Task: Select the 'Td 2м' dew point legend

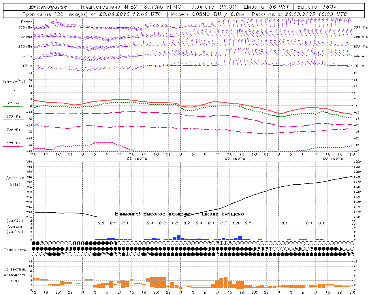Action: click(x=13, y=103)
